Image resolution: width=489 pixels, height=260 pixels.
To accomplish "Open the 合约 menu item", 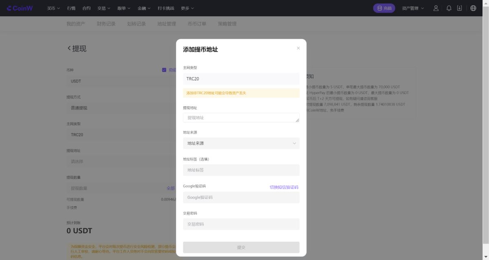I will [87, 8].
